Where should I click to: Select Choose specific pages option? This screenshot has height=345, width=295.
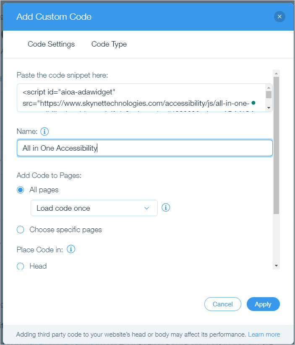(20, 230)
